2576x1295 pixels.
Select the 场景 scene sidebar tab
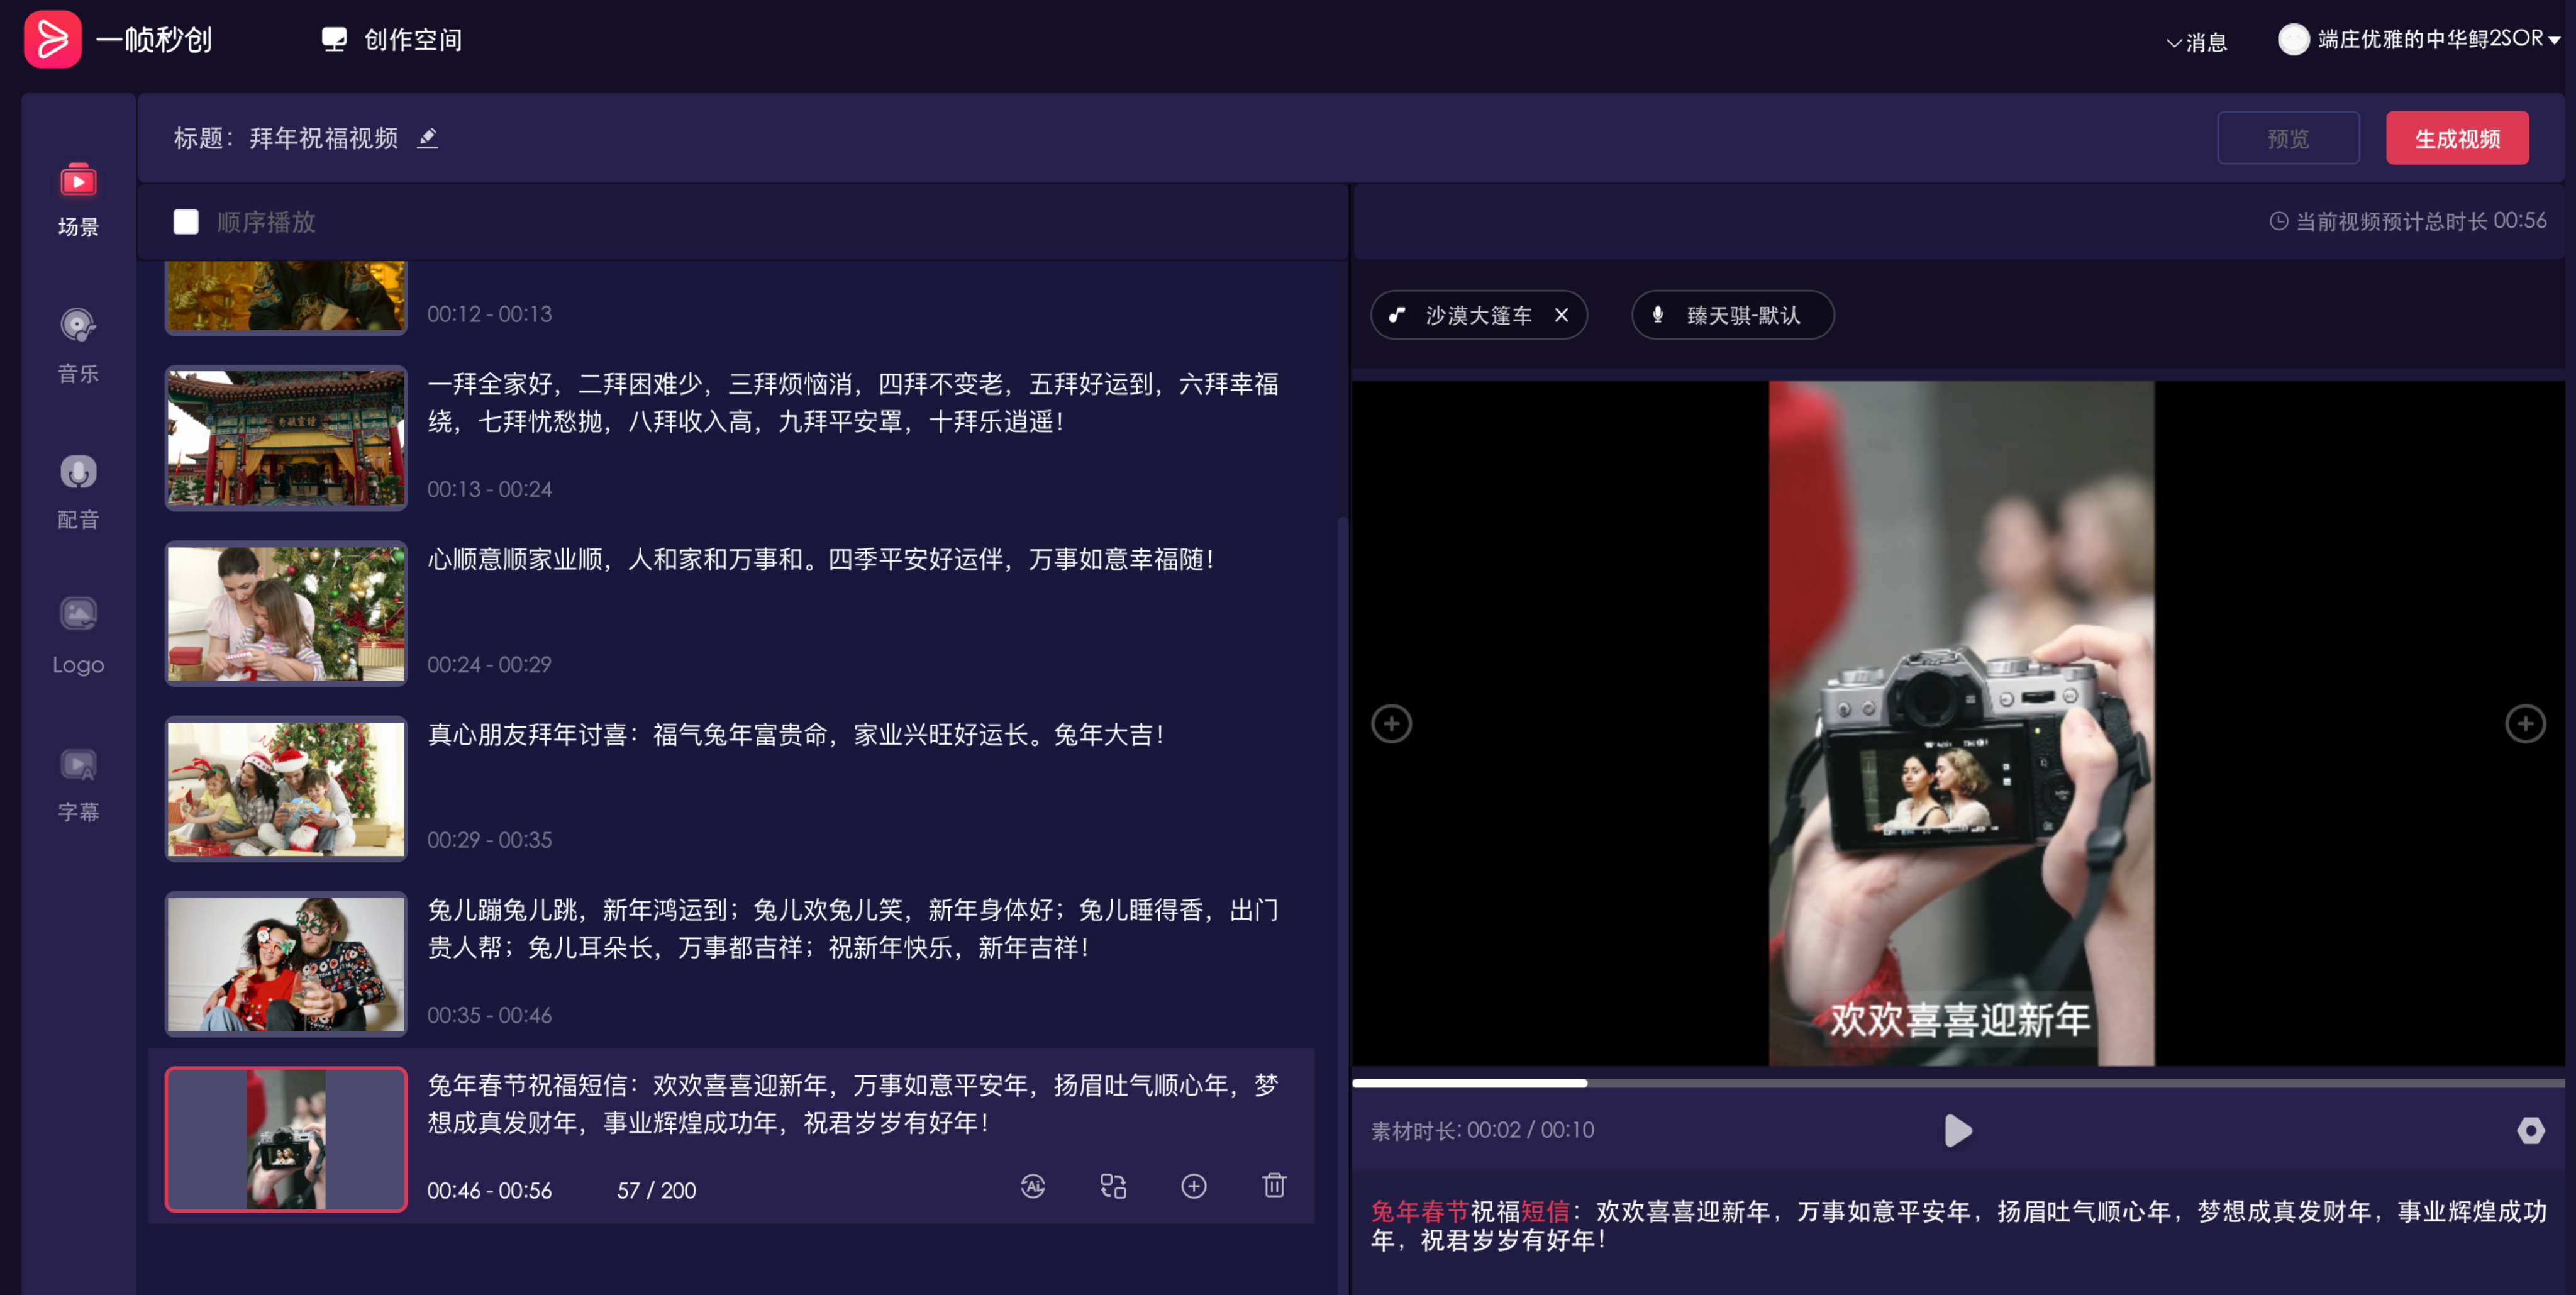tap(78, 200)
